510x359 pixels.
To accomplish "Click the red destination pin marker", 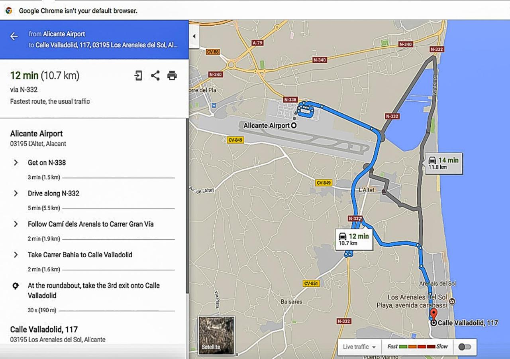I will 434,314.
